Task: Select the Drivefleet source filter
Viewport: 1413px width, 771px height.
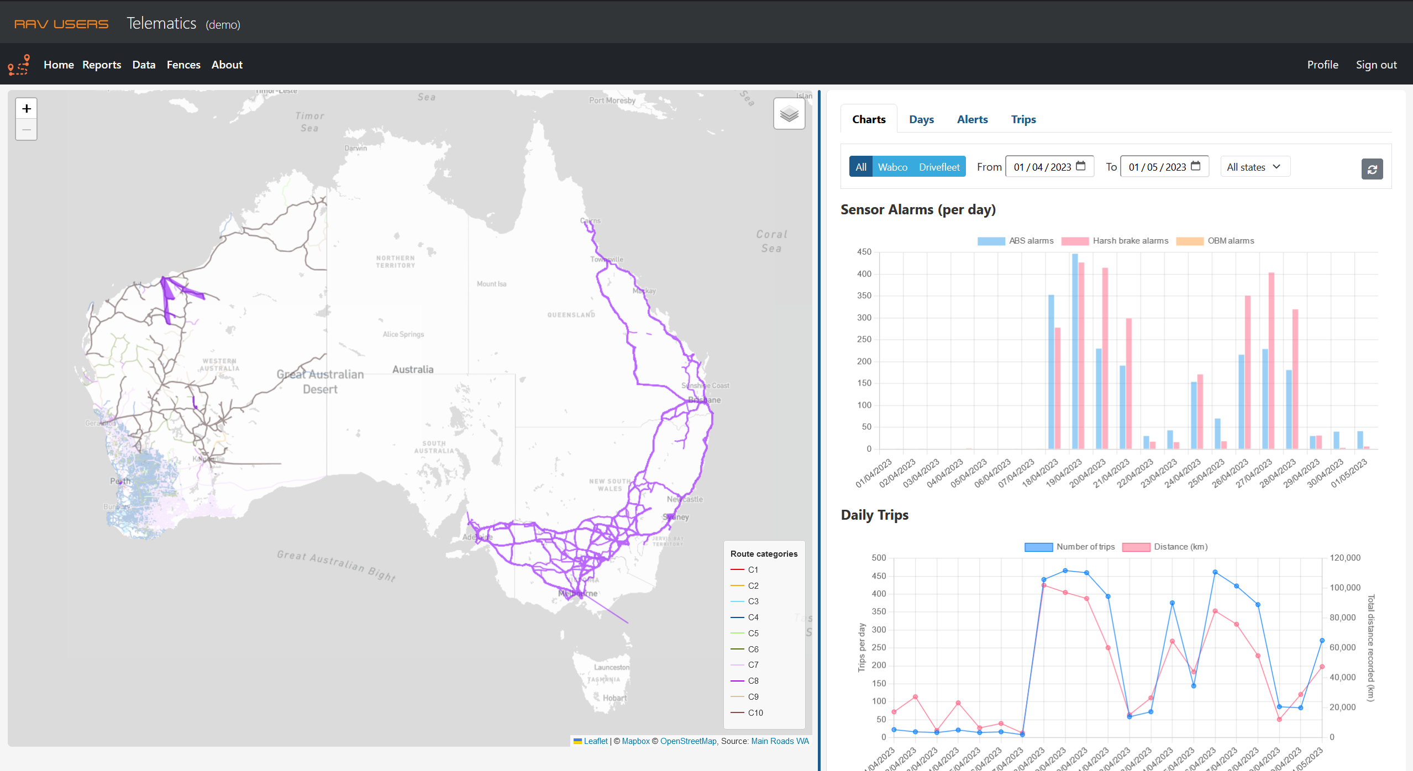Action: [x=939, y=167]
